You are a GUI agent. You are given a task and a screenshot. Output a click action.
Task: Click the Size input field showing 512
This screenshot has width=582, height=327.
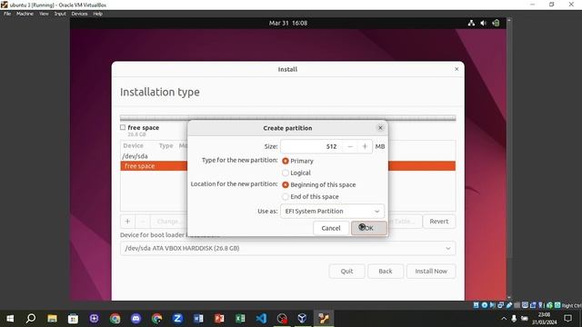coord(312,146)
